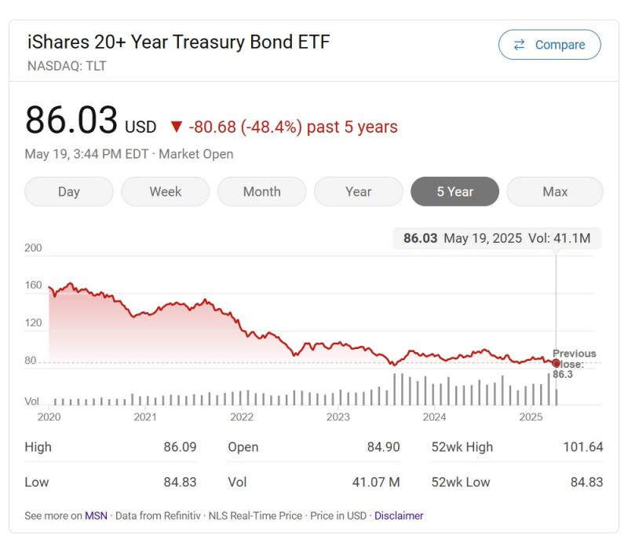Click the red data point marker on chart
Image resolution: width=628 pixels, height=547 pixels.
pos(557,363)
